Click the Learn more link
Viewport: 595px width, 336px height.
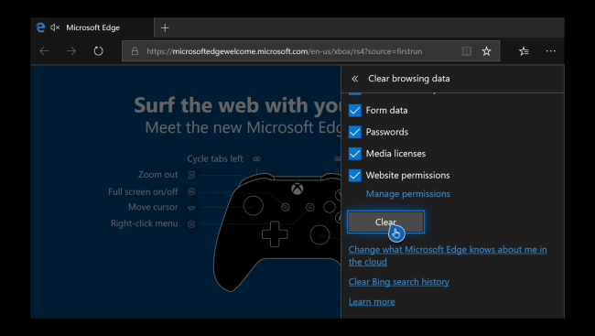click(x=372, y=302)
